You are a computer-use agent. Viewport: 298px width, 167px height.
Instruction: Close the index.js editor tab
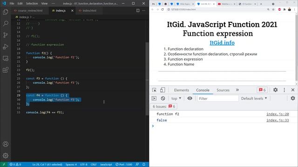click(x=72, y=11)
